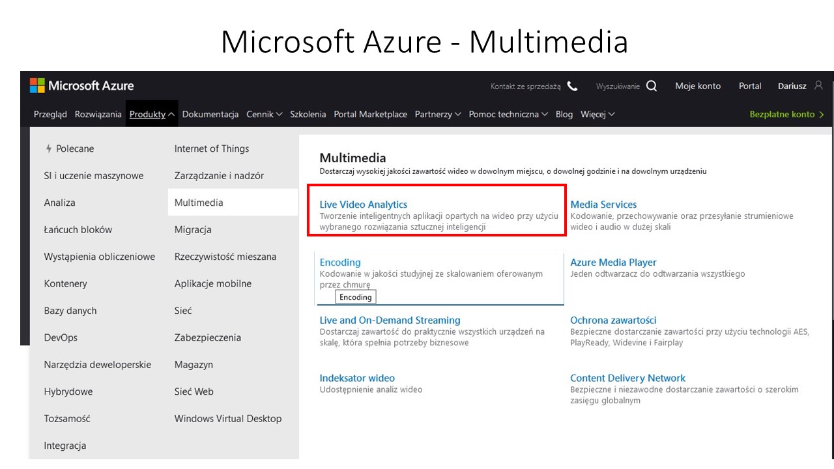
Task: Open the Szkolenia nav item
Action: [308, 114]
